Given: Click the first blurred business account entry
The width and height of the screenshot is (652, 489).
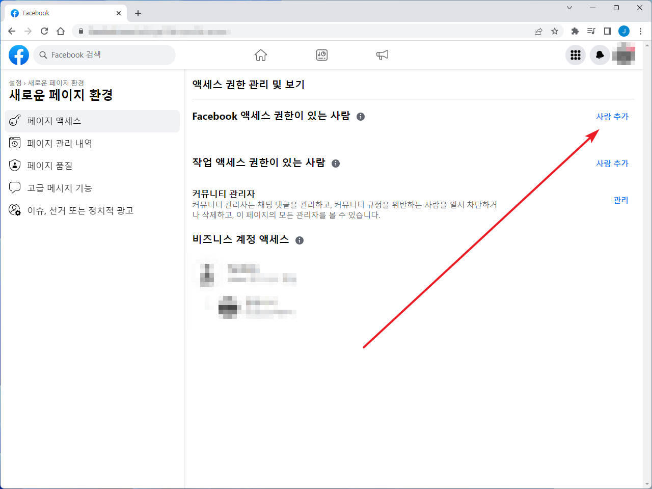Looking at the screenshot, I should [245, 274].
